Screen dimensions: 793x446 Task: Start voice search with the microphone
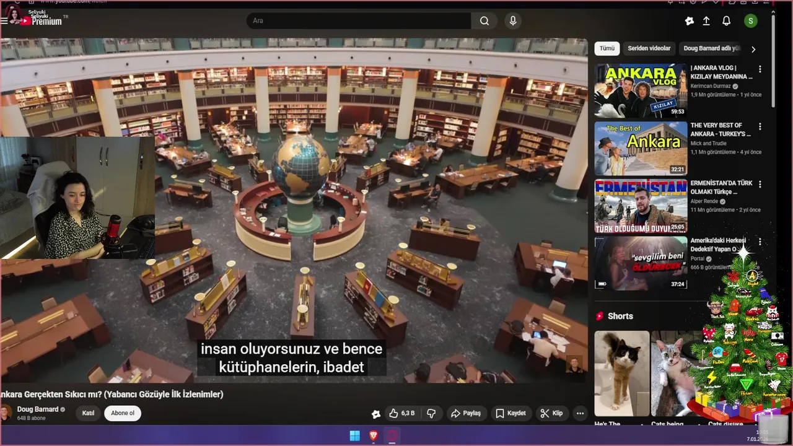(x=512, y=21)
